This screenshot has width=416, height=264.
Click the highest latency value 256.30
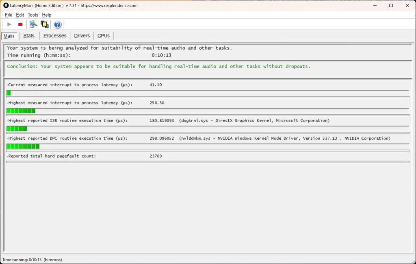(157, 103)
